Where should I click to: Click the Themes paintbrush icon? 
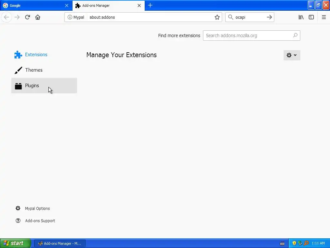click(18, 70)
